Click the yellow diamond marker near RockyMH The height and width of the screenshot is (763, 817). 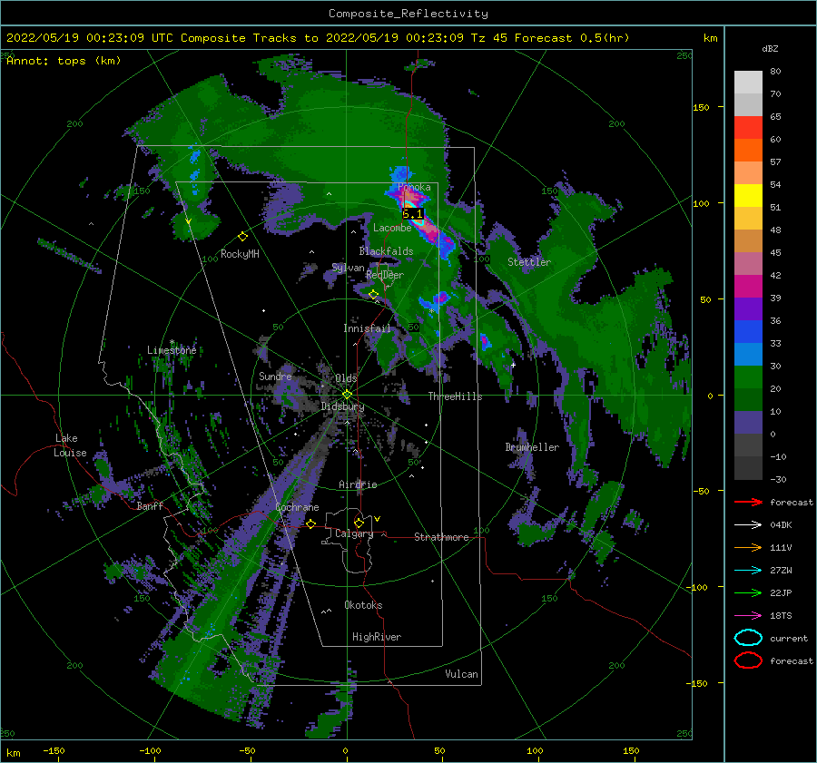point(242,237)
